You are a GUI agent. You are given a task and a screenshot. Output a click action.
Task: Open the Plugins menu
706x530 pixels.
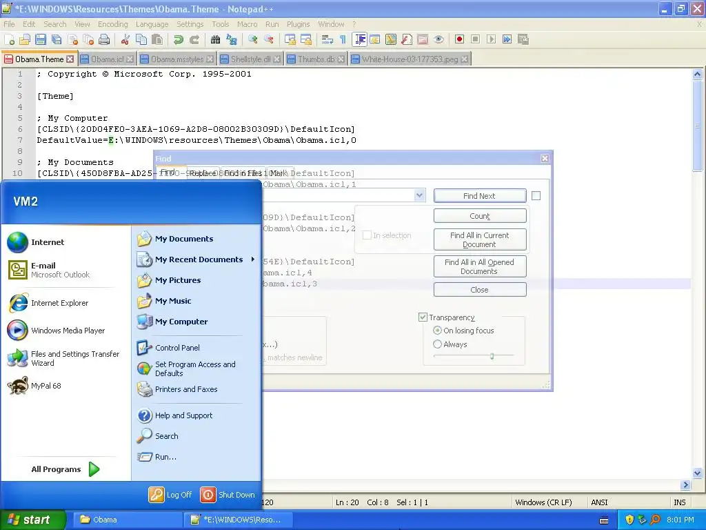pyautogui.click(x=298, y=24)
